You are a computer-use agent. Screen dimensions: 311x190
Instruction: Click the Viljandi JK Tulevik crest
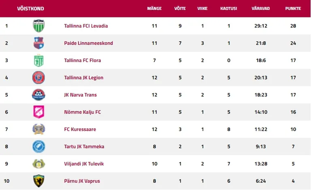[39, 164]
